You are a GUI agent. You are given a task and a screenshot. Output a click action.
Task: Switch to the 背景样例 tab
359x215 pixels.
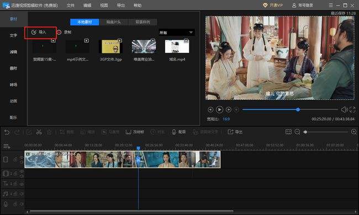[x=142, y=22]
